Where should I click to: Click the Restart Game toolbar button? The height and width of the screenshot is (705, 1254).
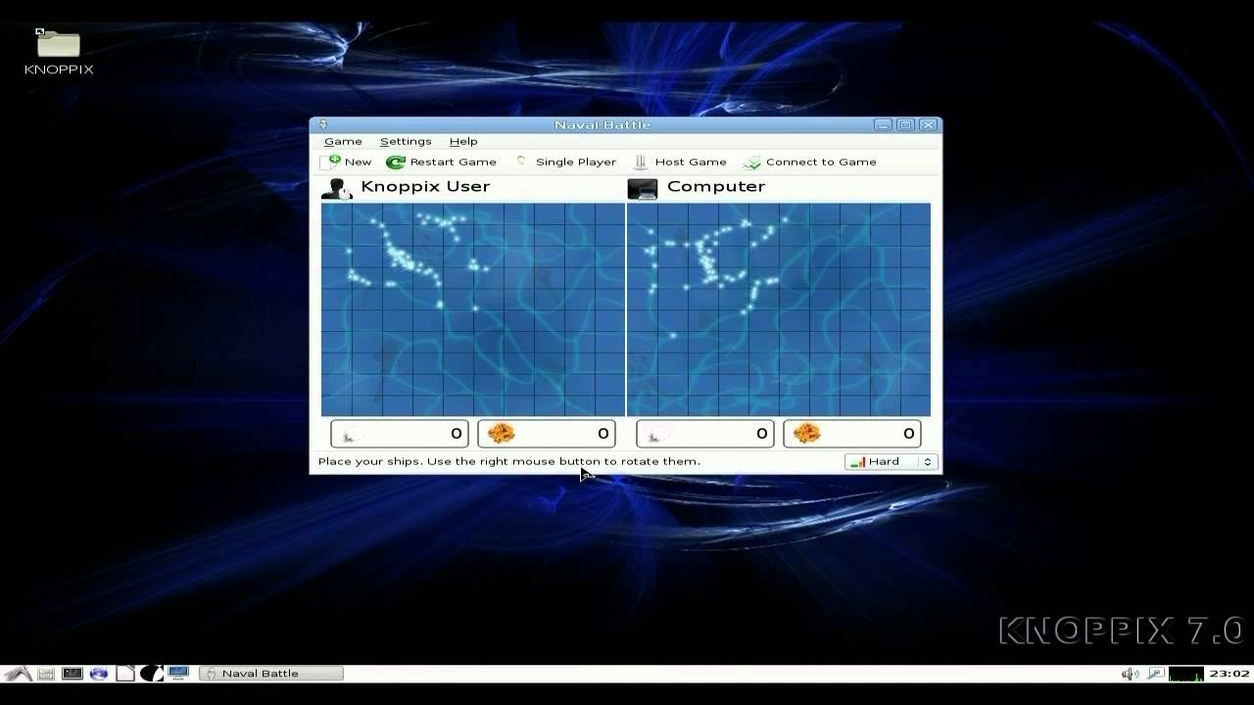click(442, 162)
